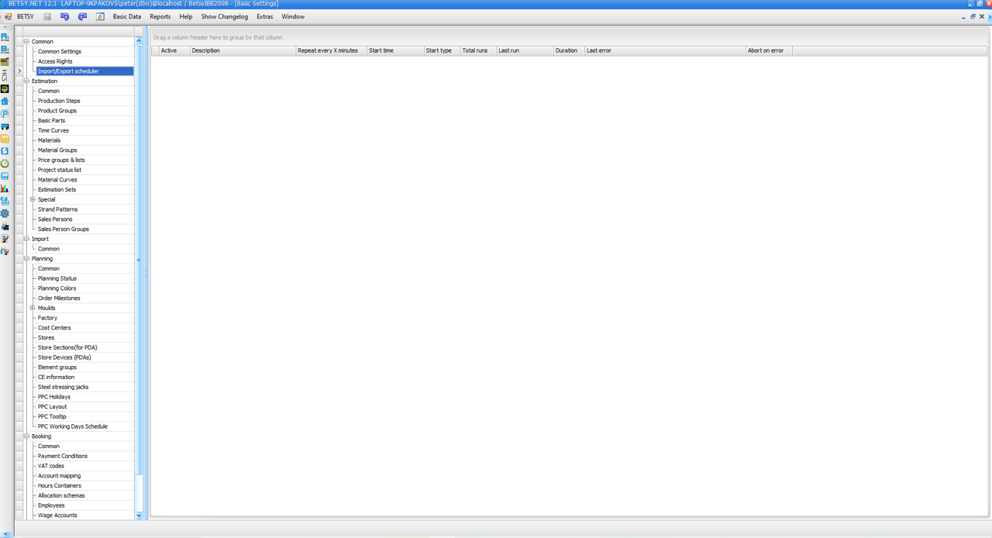Open the Extras menu
992x538 pixels.
pos(265,16)
